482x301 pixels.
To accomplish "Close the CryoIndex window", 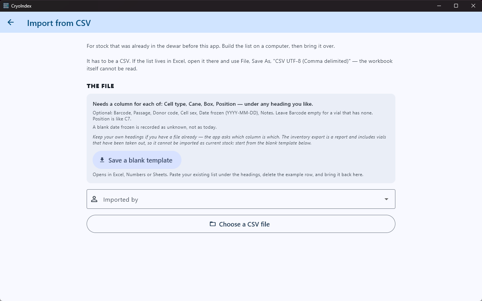I will coord(473,6).
